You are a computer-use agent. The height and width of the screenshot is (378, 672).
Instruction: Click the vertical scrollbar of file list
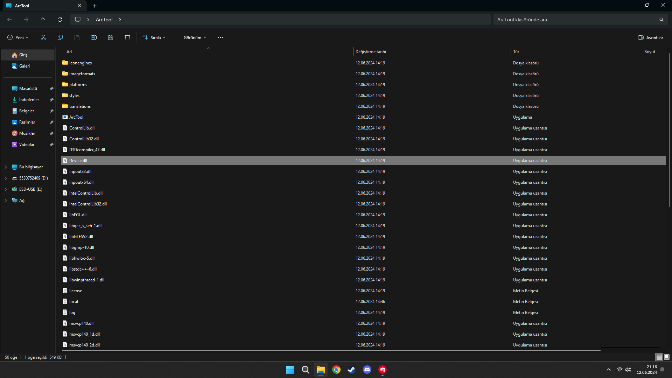coord(669,129)
